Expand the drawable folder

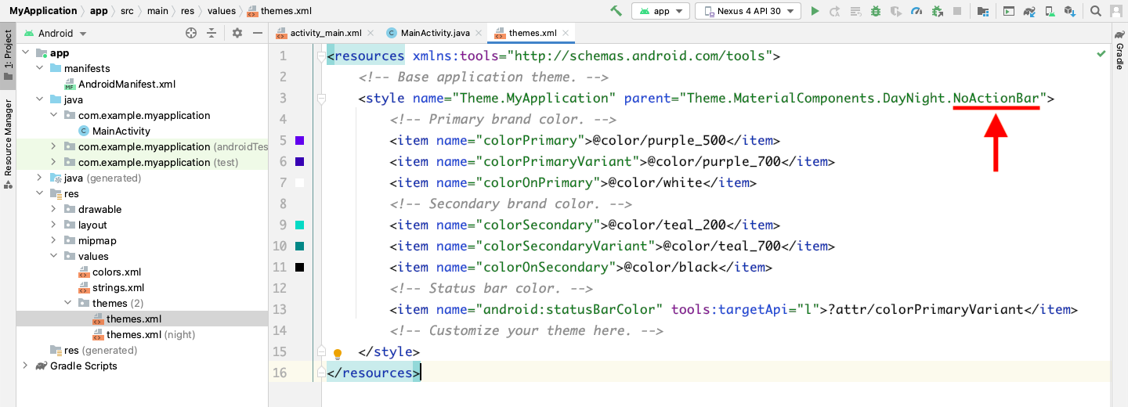click(53, 209)
